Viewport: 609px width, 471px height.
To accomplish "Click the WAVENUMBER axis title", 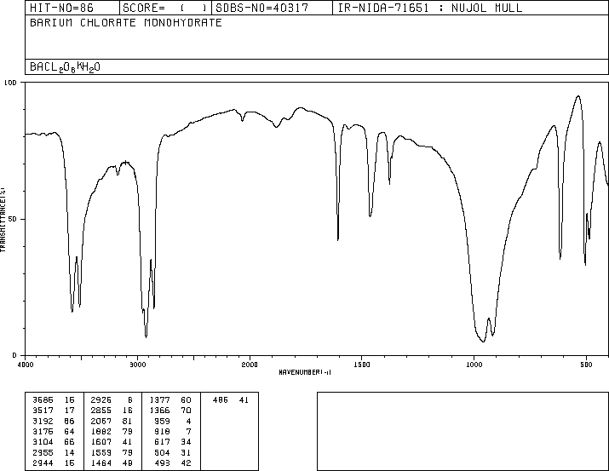I will (305, 372).
